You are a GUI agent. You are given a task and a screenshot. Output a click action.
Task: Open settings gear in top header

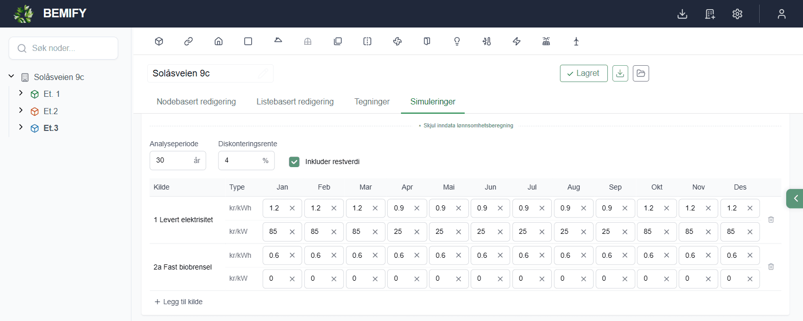coord(737,14)
